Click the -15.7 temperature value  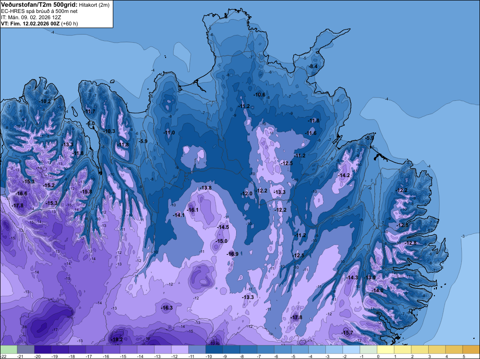347,333
